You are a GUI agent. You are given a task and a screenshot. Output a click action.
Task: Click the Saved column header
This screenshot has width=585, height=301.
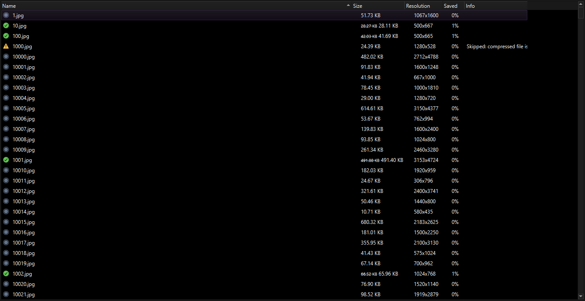[x=450, y=6]
